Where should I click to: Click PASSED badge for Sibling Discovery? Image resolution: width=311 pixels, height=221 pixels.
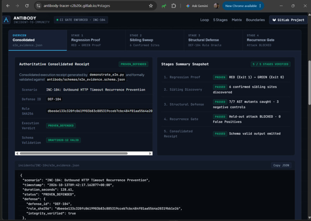pos(220,87)
